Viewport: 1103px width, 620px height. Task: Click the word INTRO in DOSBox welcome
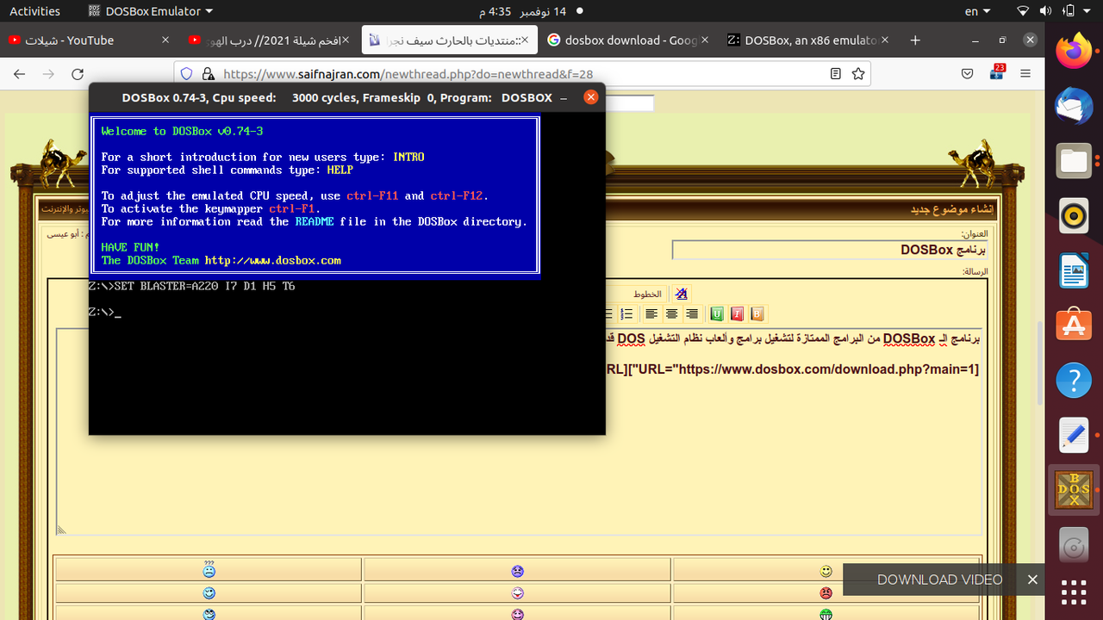tap(408, 157)
